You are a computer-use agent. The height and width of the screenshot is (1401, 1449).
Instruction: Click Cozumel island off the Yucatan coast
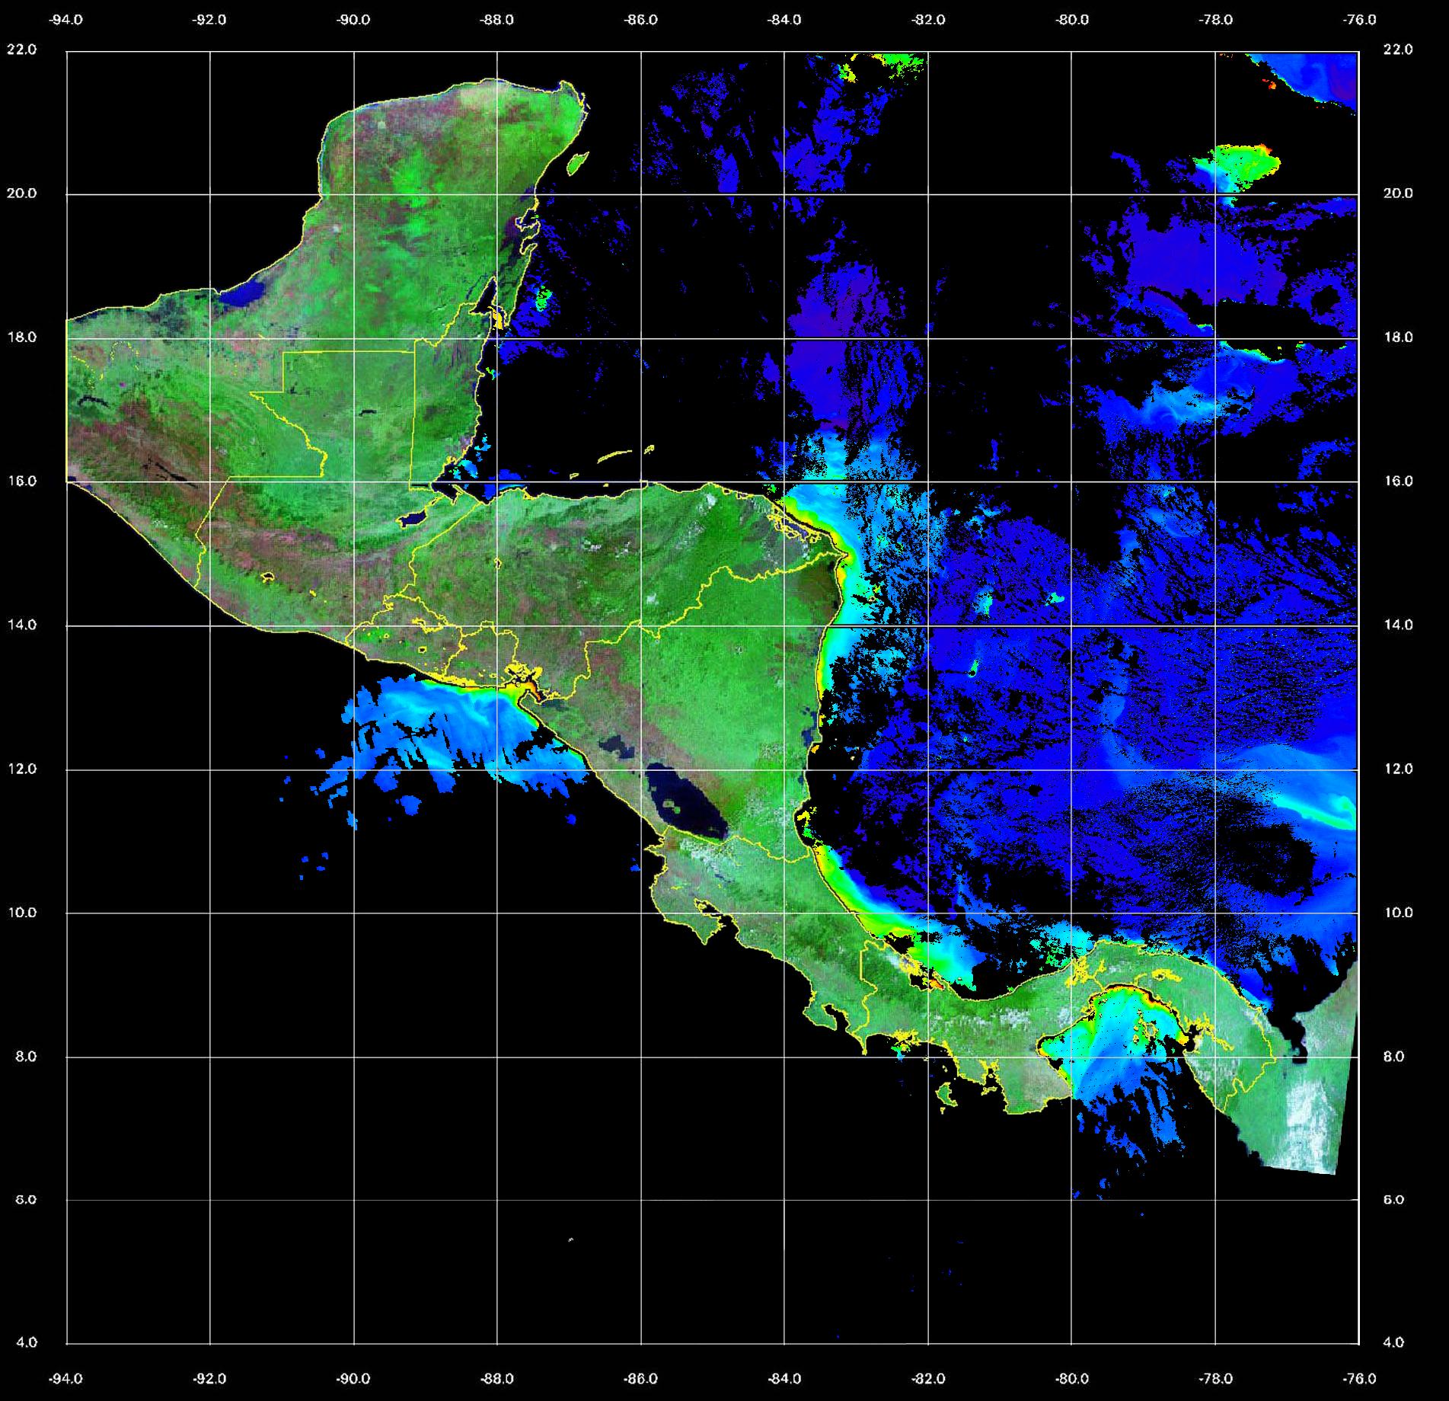coord(578,162)
